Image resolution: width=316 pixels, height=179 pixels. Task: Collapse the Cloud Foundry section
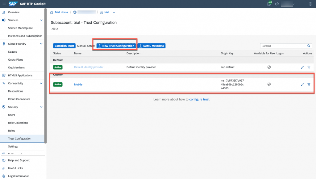tap(41, 44)
